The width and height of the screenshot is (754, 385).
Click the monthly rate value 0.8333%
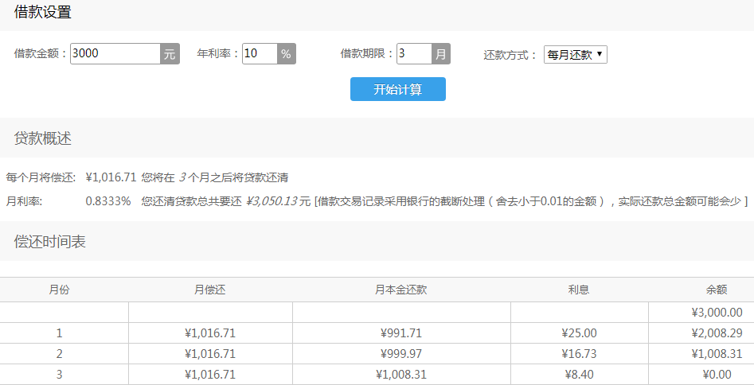coord(108,201)
